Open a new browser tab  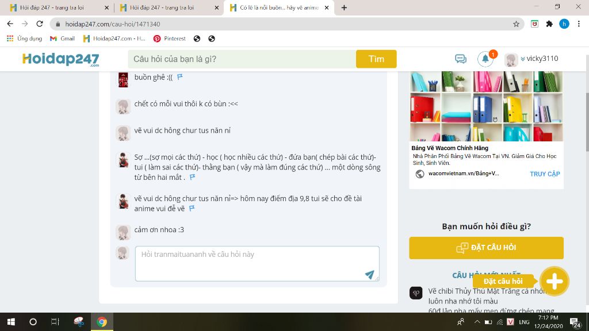pos(344,7)
